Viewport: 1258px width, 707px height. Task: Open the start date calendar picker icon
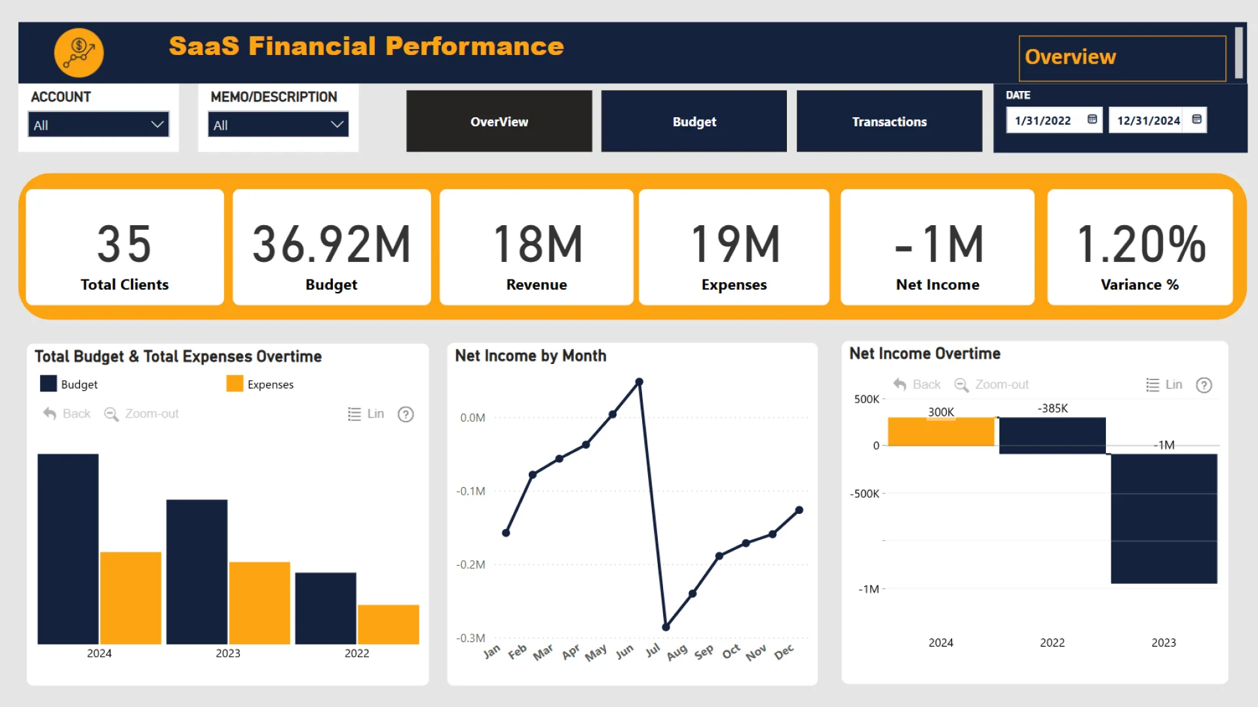(x=1092, y=120)
